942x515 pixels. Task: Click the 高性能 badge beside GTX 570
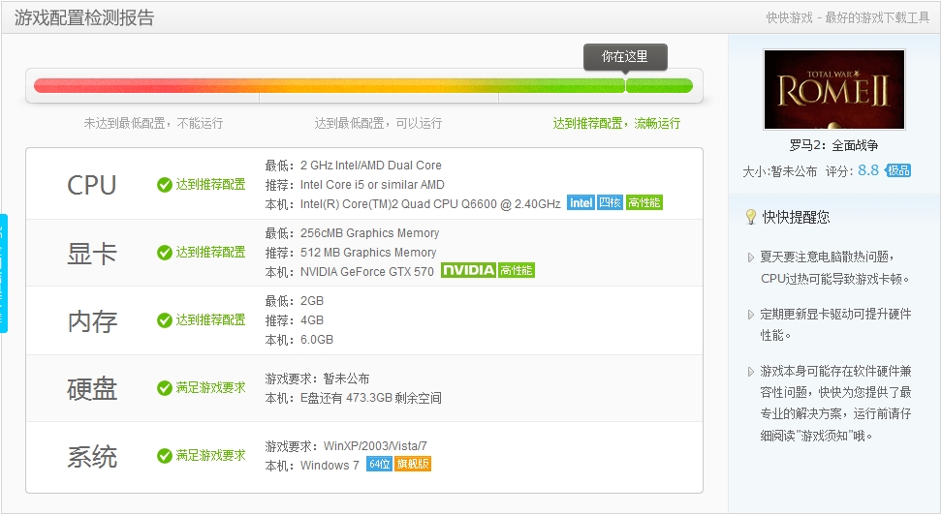click(x=517, y=271)
